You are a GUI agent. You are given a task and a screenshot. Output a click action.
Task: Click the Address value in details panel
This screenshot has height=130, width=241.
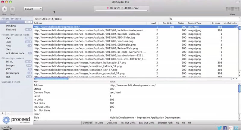[x=133, y=85]
